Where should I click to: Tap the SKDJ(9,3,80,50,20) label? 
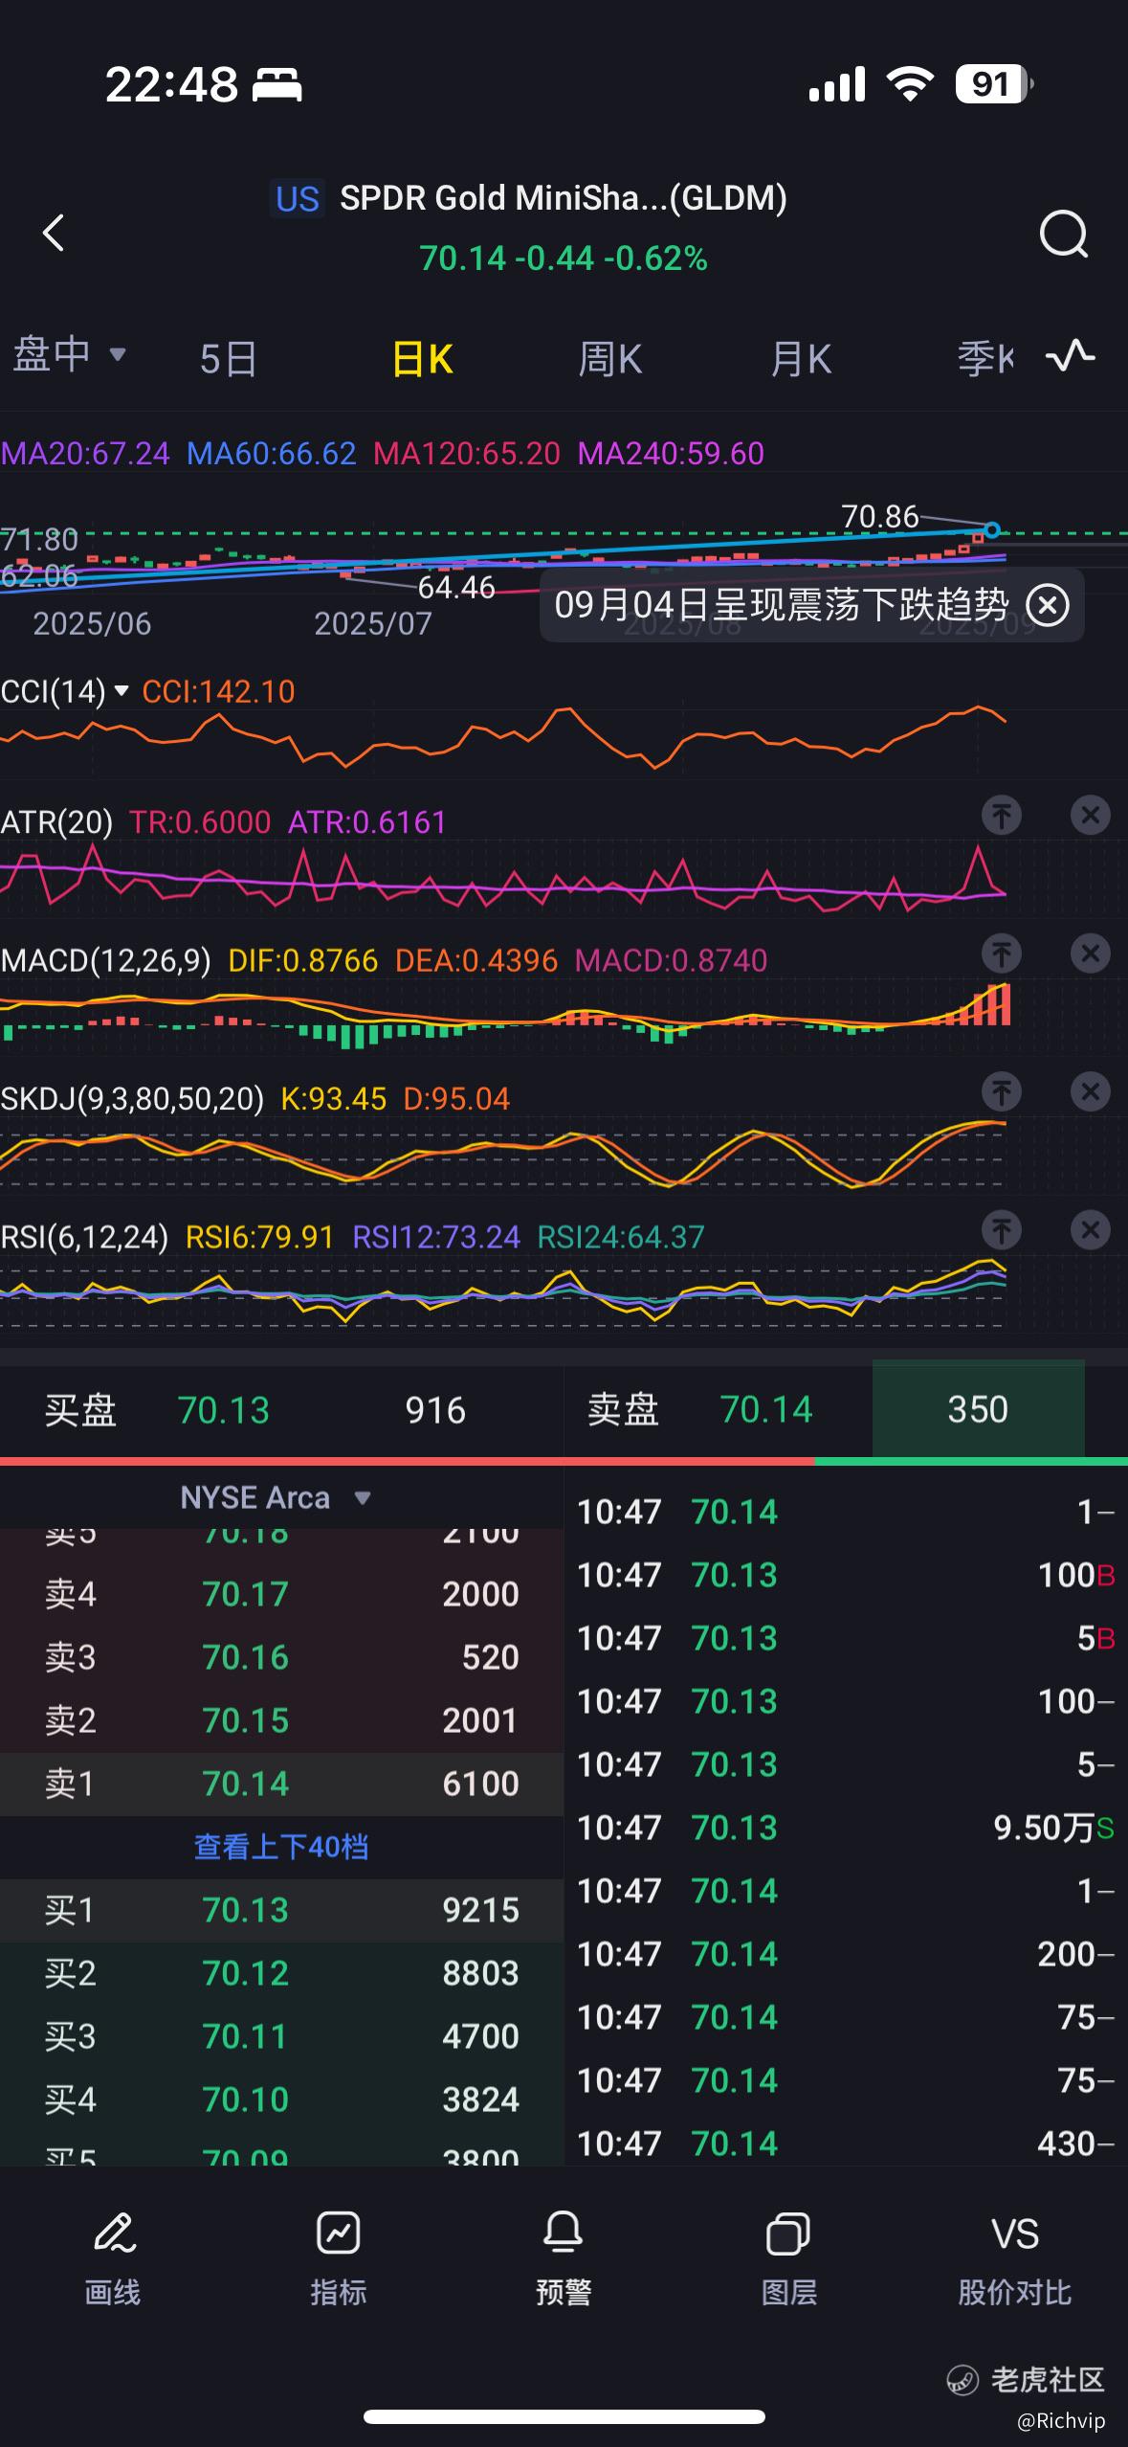(132, 1098)
